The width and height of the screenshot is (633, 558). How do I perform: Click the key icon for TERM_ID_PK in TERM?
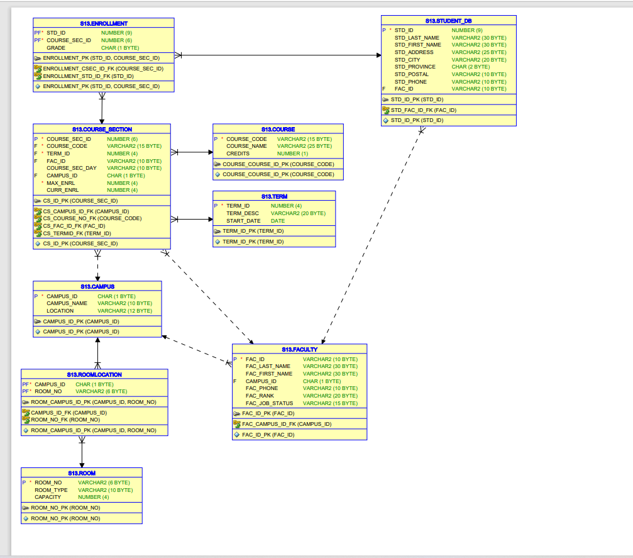click(x=216, y=231)
